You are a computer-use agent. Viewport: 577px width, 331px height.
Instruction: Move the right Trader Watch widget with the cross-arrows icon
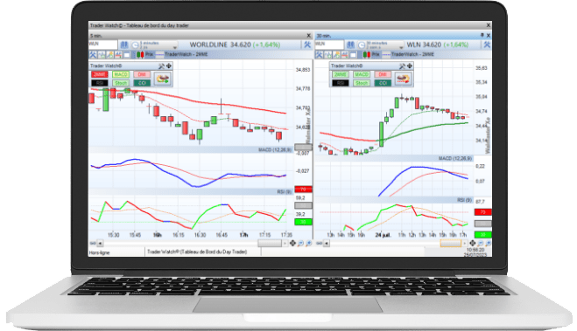[x=410, y=66]
